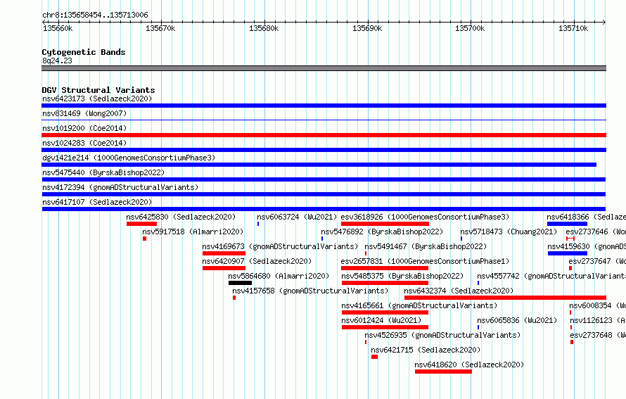Viewport: 626px width, 399px height.
Task: Click red bar under nsv4165661
Action: 385,312
